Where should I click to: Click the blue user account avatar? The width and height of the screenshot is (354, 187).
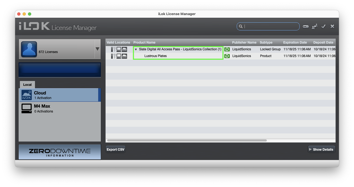click(29, 49)
